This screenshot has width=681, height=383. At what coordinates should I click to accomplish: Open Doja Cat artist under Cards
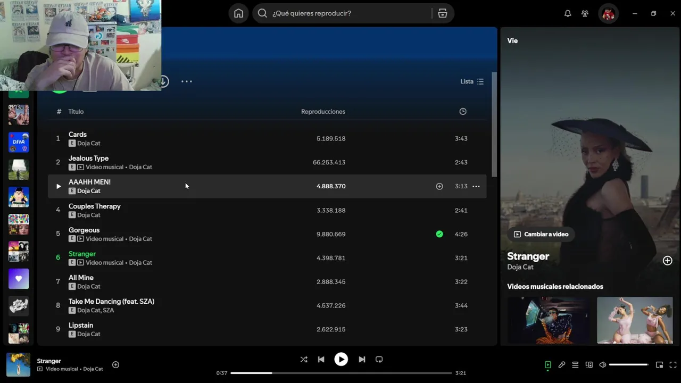(89, 143)
